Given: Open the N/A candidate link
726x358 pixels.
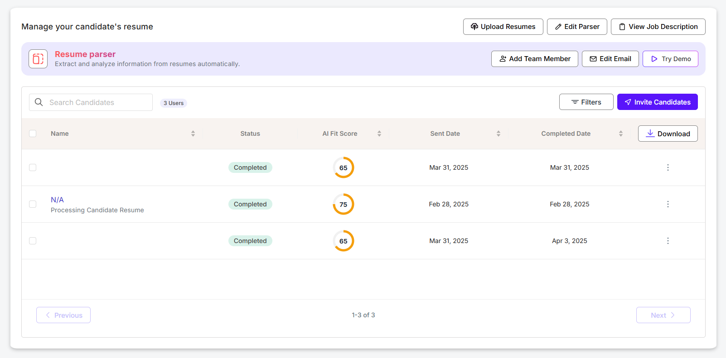Looking at the screenshot, I should [57, 200].
